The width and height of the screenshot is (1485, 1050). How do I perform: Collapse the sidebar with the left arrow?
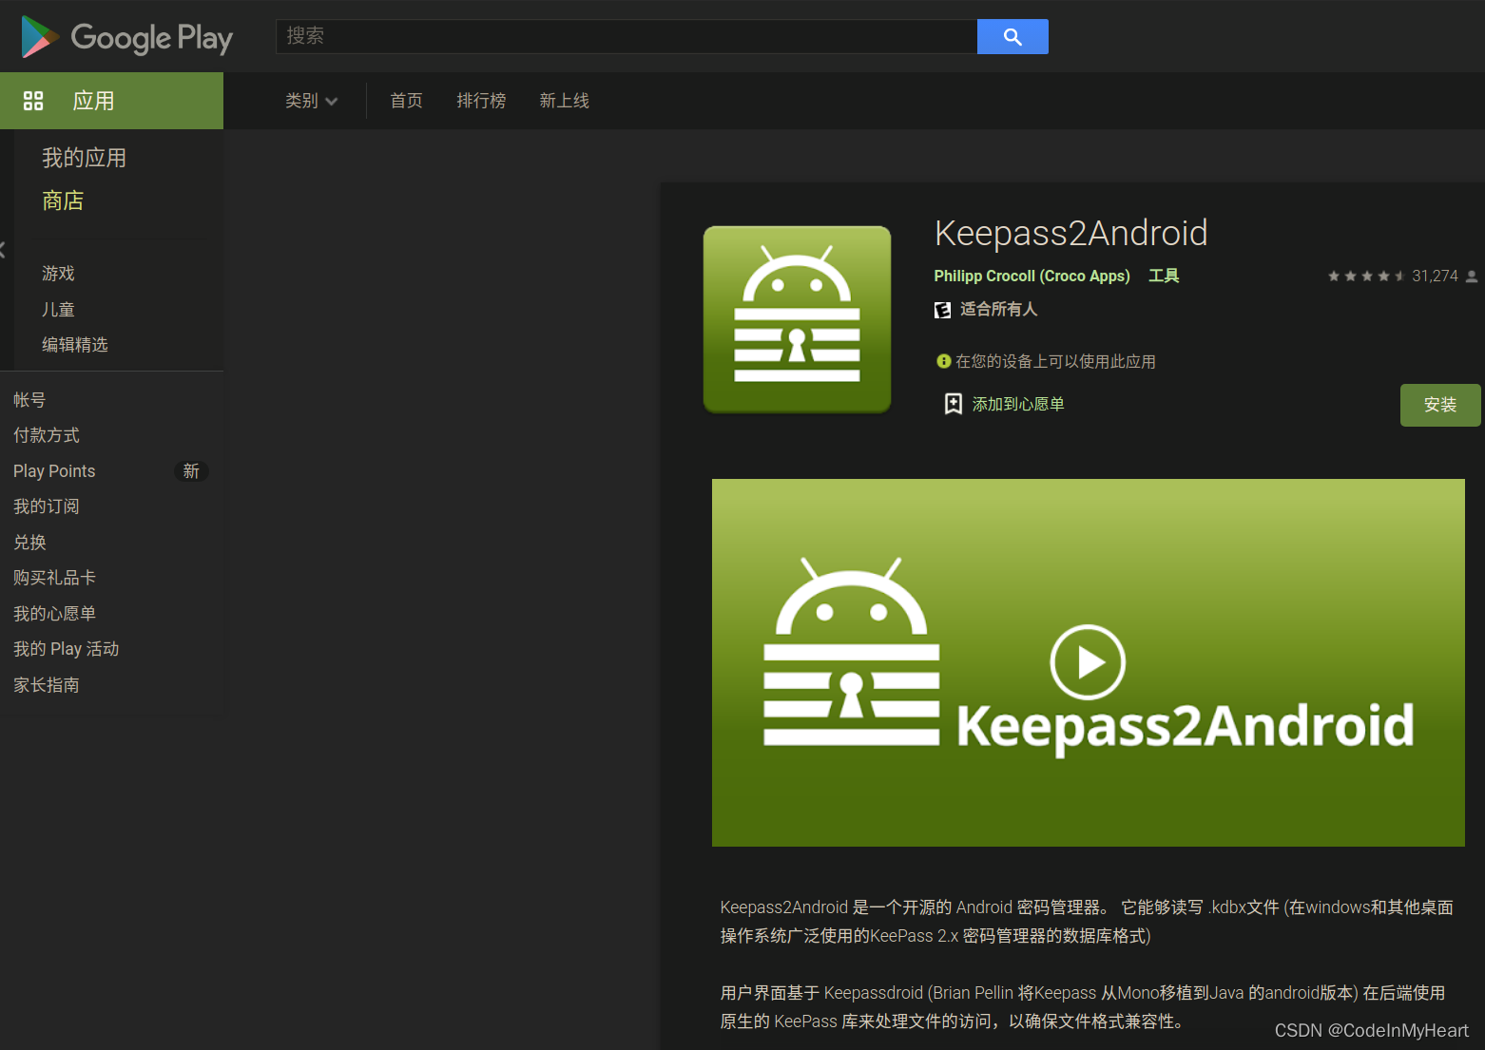click(3, 250)
